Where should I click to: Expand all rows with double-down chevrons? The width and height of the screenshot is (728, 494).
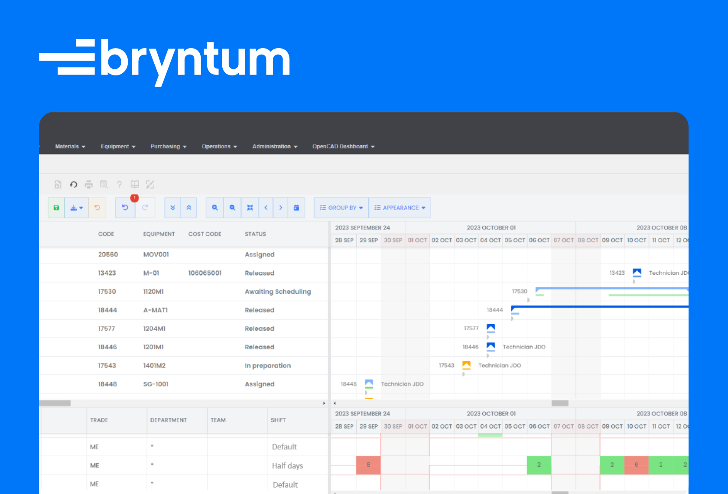[172, 208]
